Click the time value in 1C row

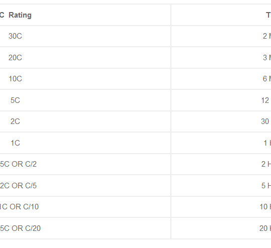pyautogui.click(x=267, y=143)
